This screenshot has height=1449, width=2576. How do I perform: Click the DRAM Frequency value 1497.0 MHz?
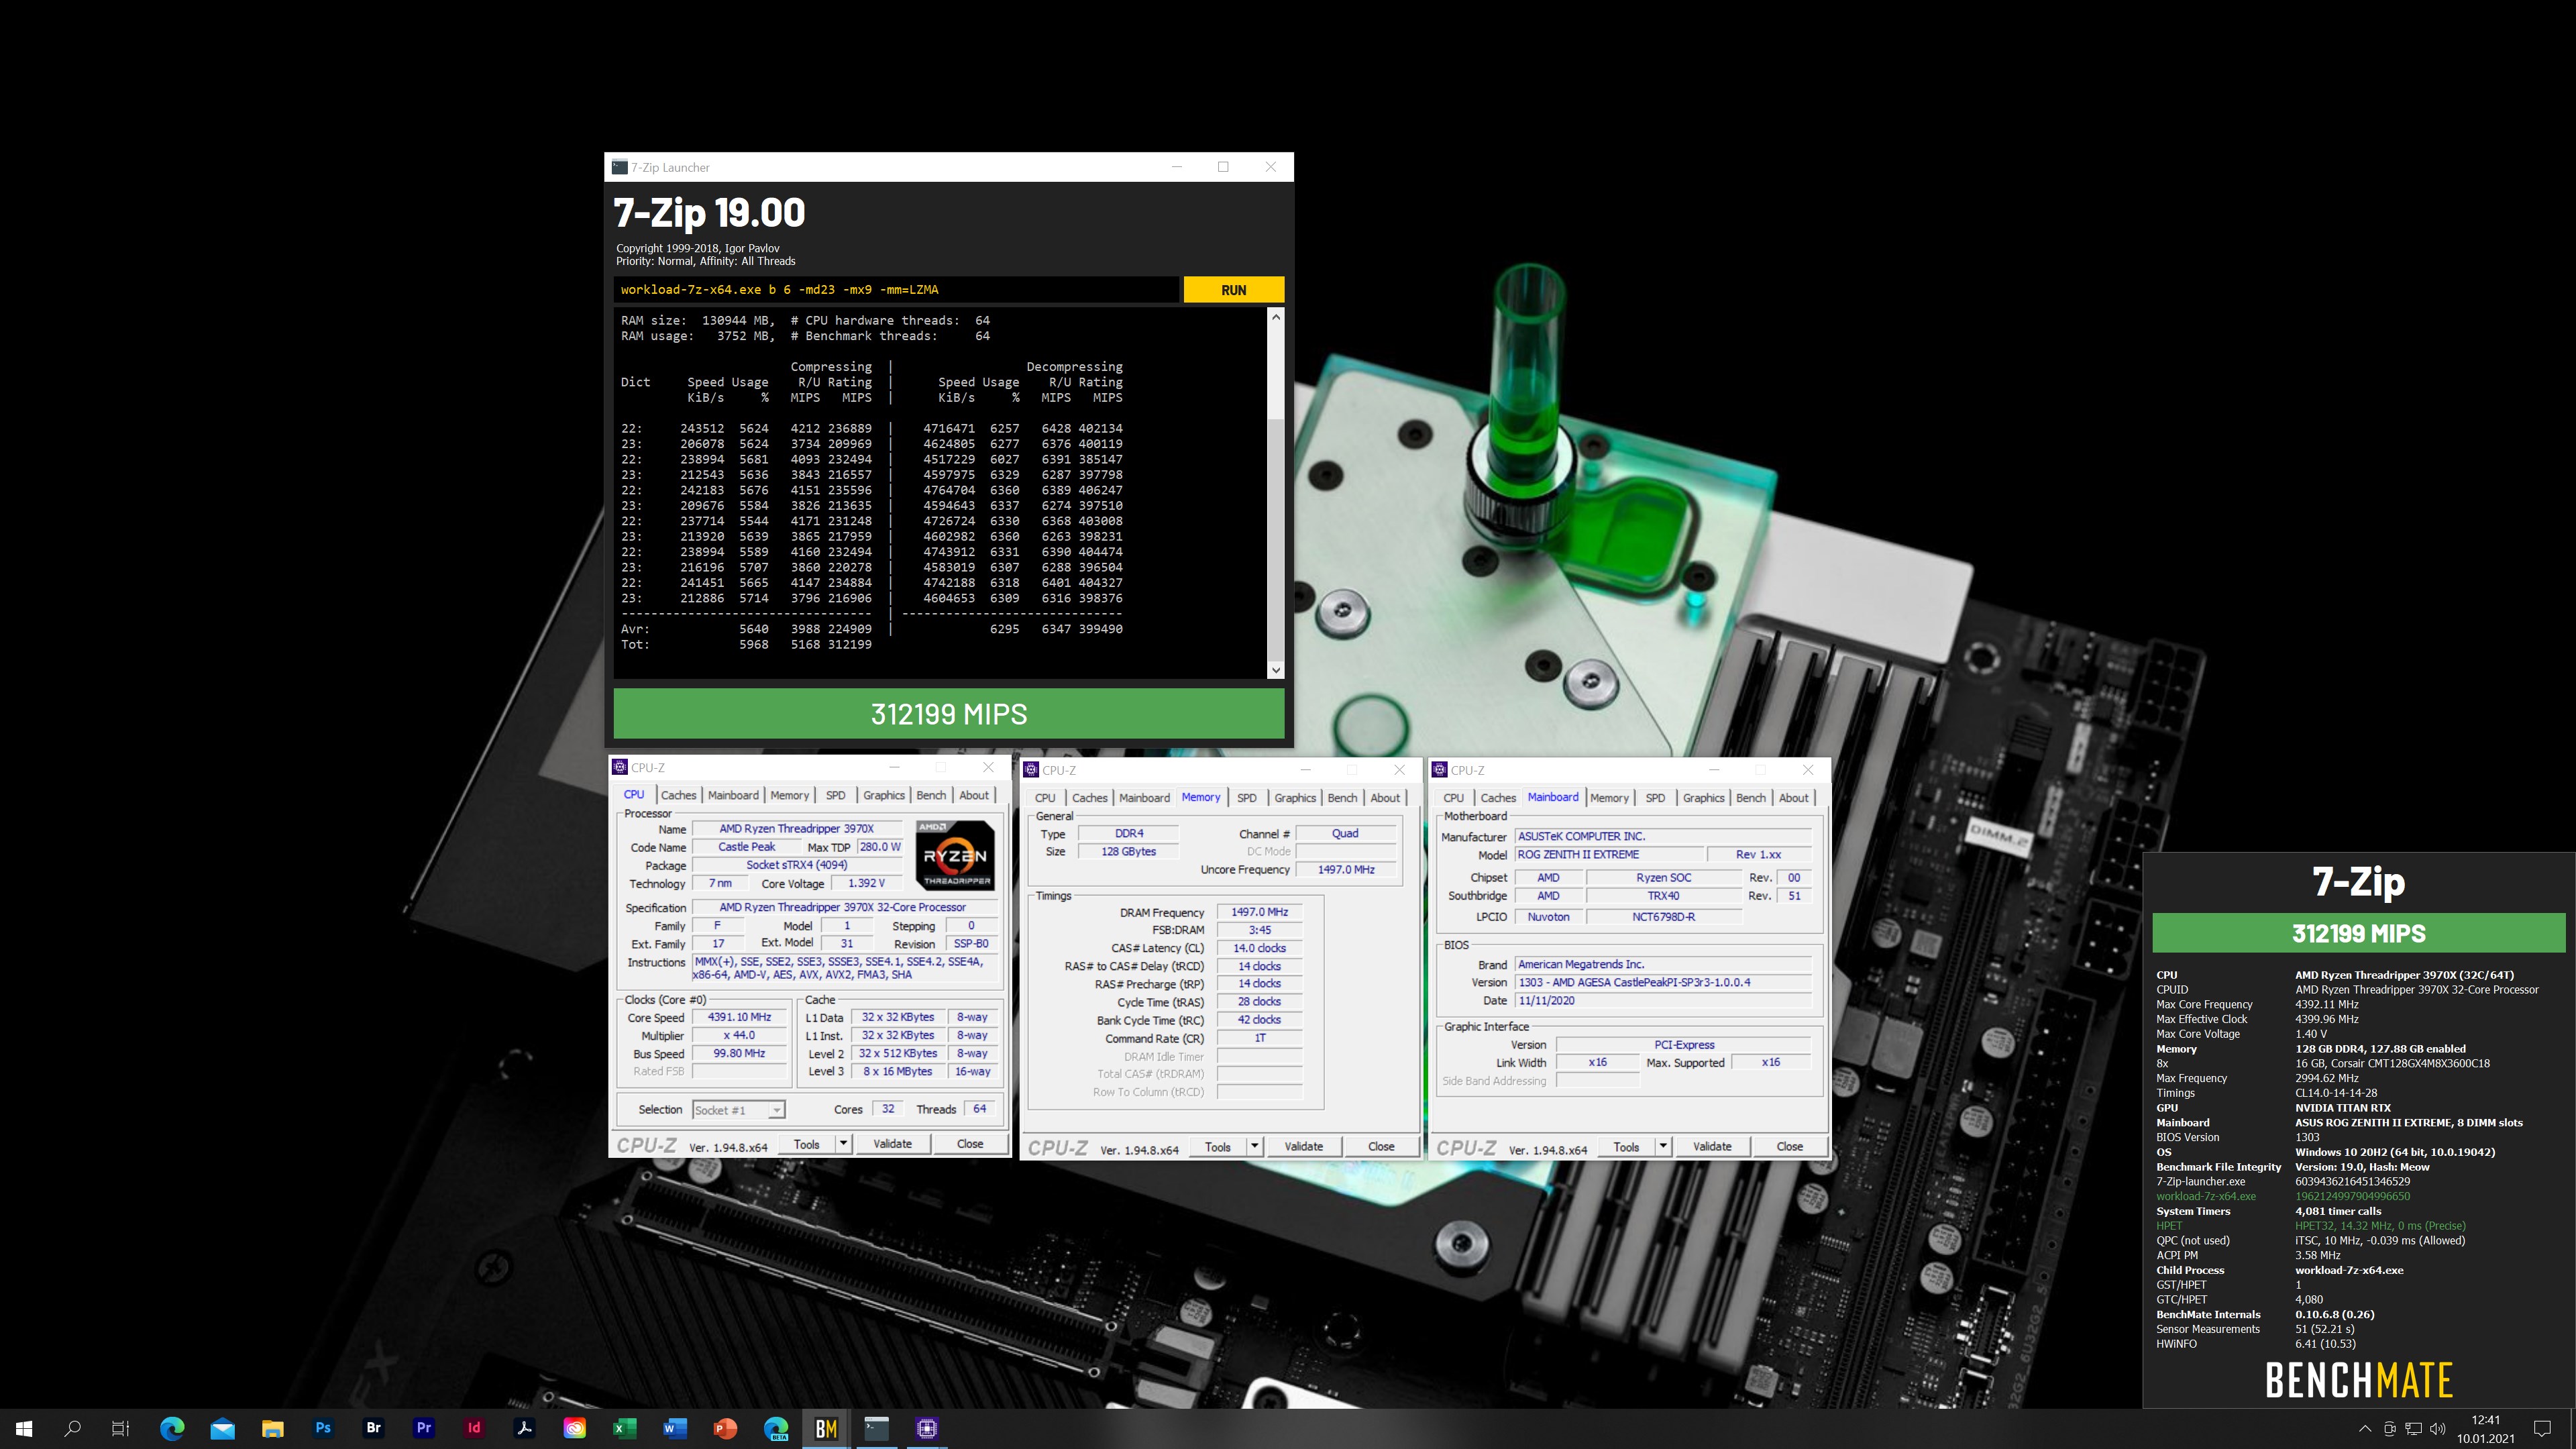point(1259,912)
